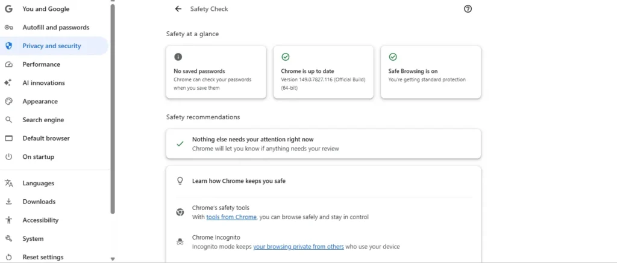Open Languages settings

(54, 183)
